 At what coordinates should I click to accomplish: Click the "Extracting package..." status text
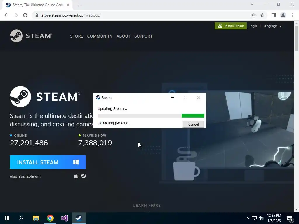114,123
